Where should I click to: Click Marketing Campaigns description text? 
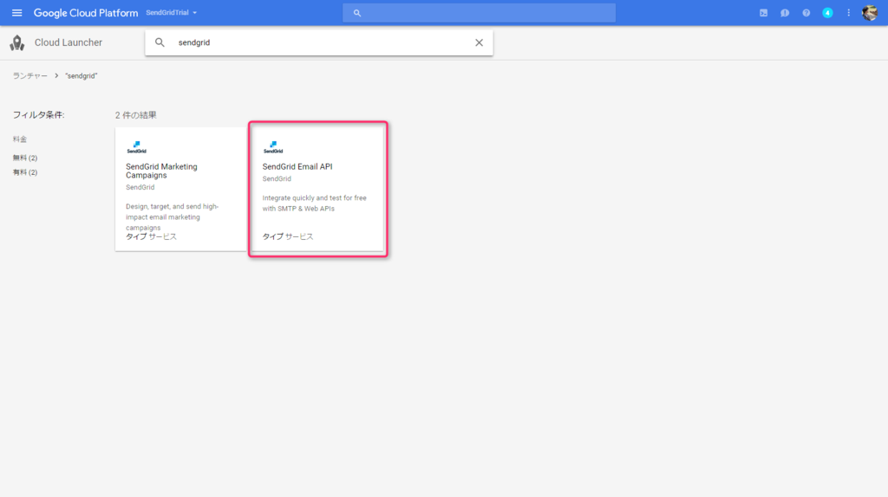(x=173, y=217)
